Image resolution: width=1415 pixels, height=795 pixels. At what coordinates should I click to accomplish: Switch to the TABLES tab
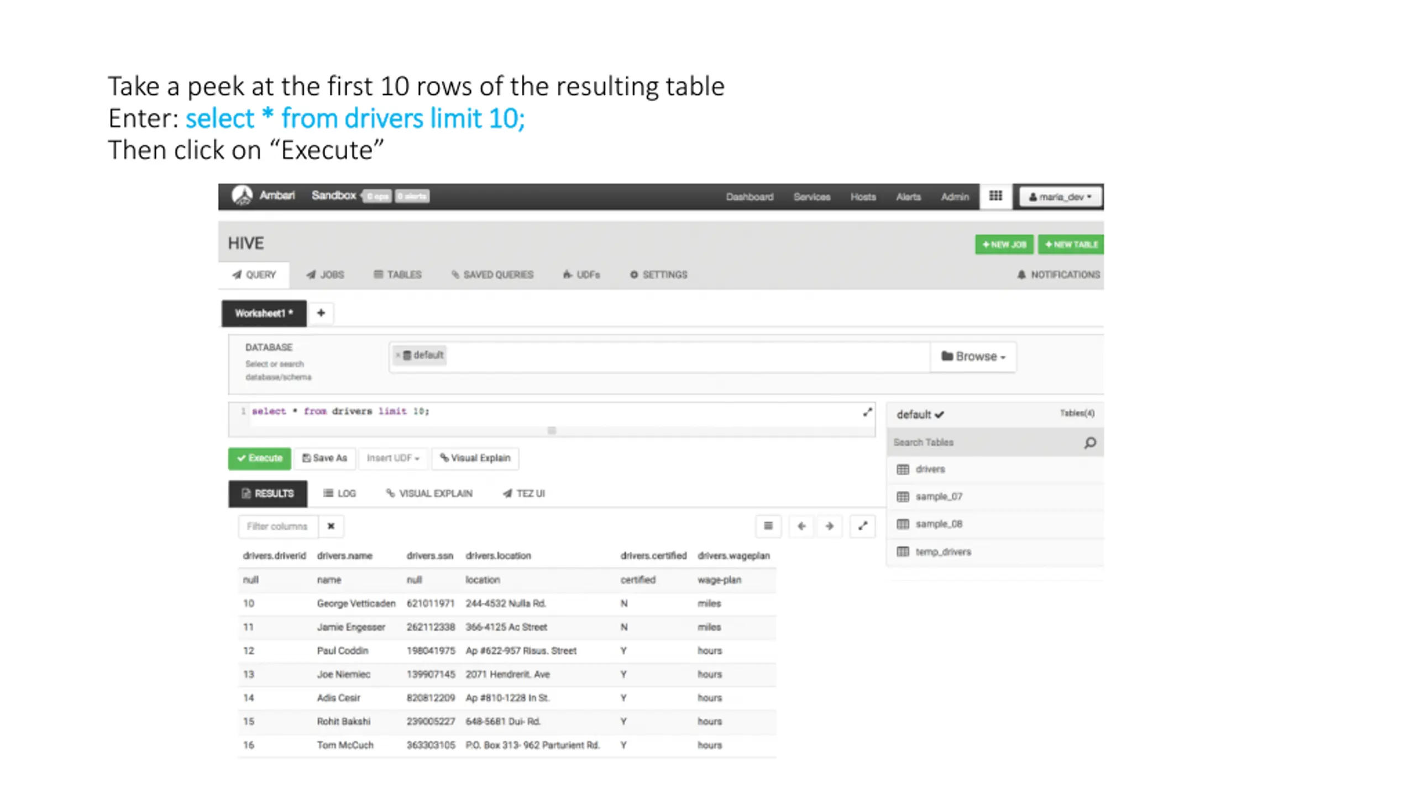point(397,274)
